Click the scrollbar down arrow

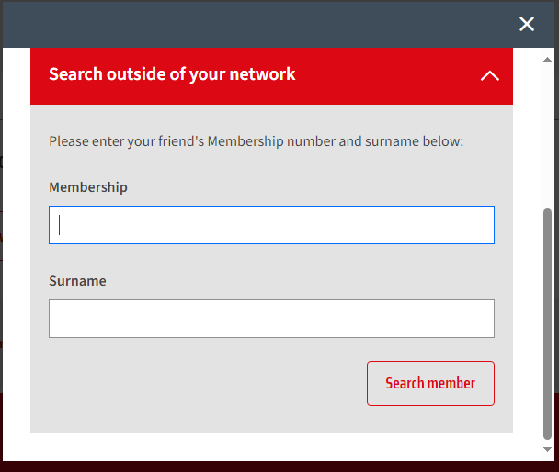tap(547, 450)
